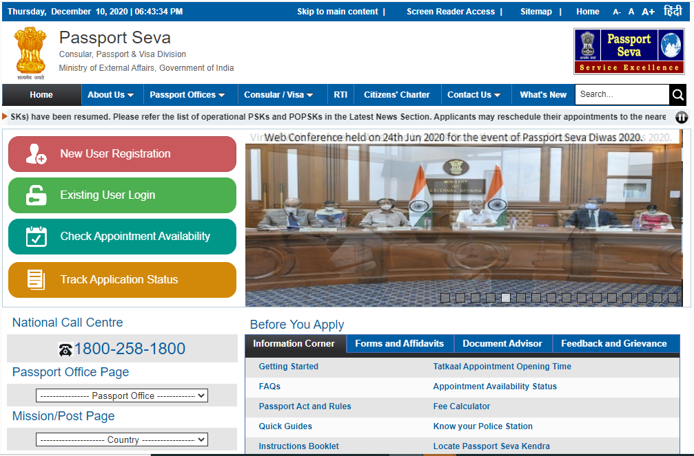This screenshot has height=456, width=694.
Task: Open Passport Act and Rules link
Action: click(x=305, y=406)
